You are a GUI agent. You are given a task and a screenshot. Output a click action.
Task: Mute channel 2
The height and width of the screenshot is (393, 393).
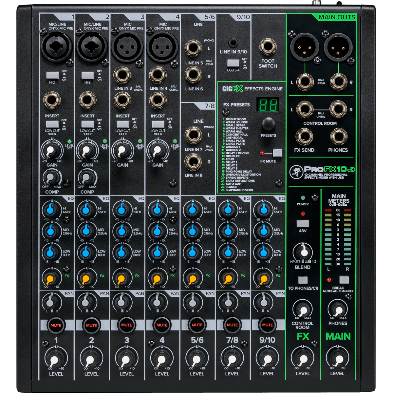[x=91, y=325]
